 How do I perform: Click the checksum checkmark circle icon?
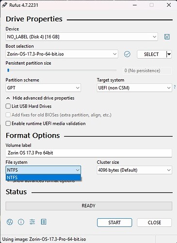pos(127,54)
